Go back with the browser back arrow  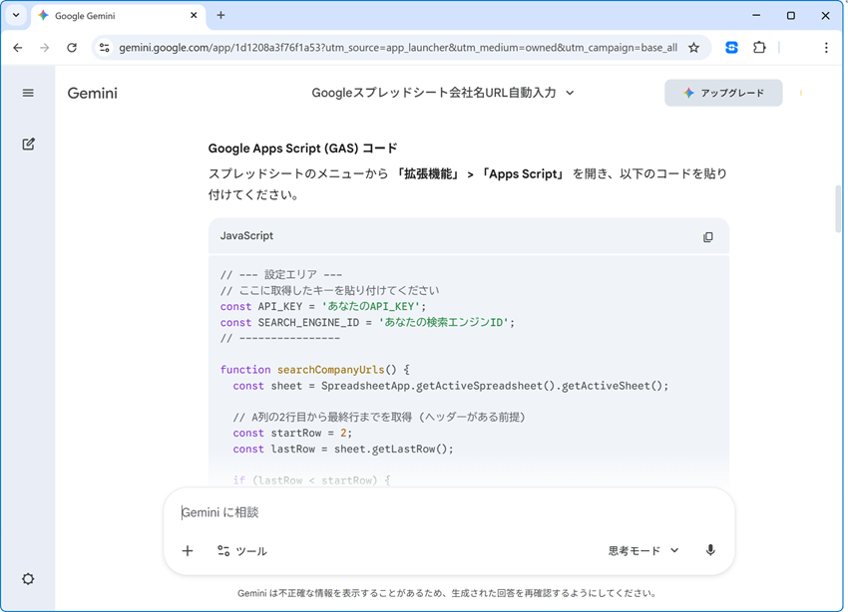point(17,47)
